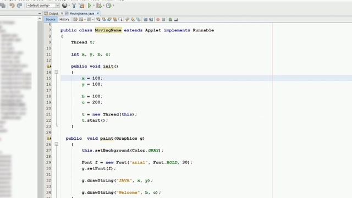The height and width of the screenshot is (198, 352).
Task: Collapse the init() method fold at line 14
Action: [56, 72]
